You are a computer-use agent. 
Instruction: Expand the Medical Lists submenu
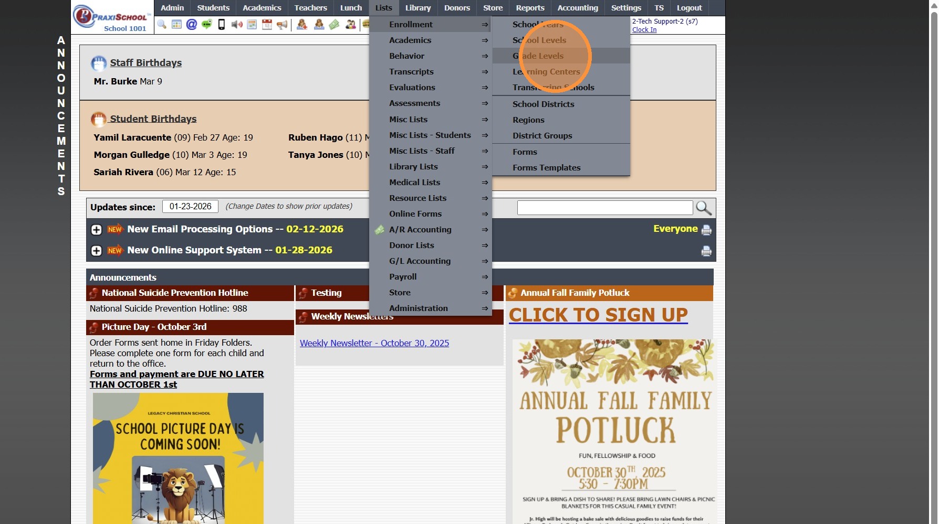(431, 183)
